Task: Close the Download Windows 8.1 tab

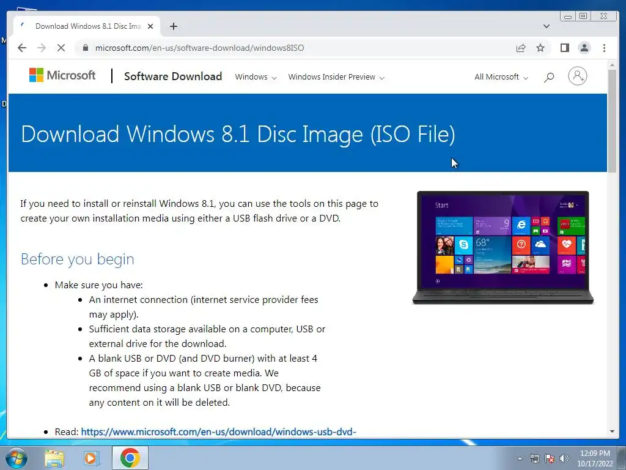Action: click(x=150, y=26)
